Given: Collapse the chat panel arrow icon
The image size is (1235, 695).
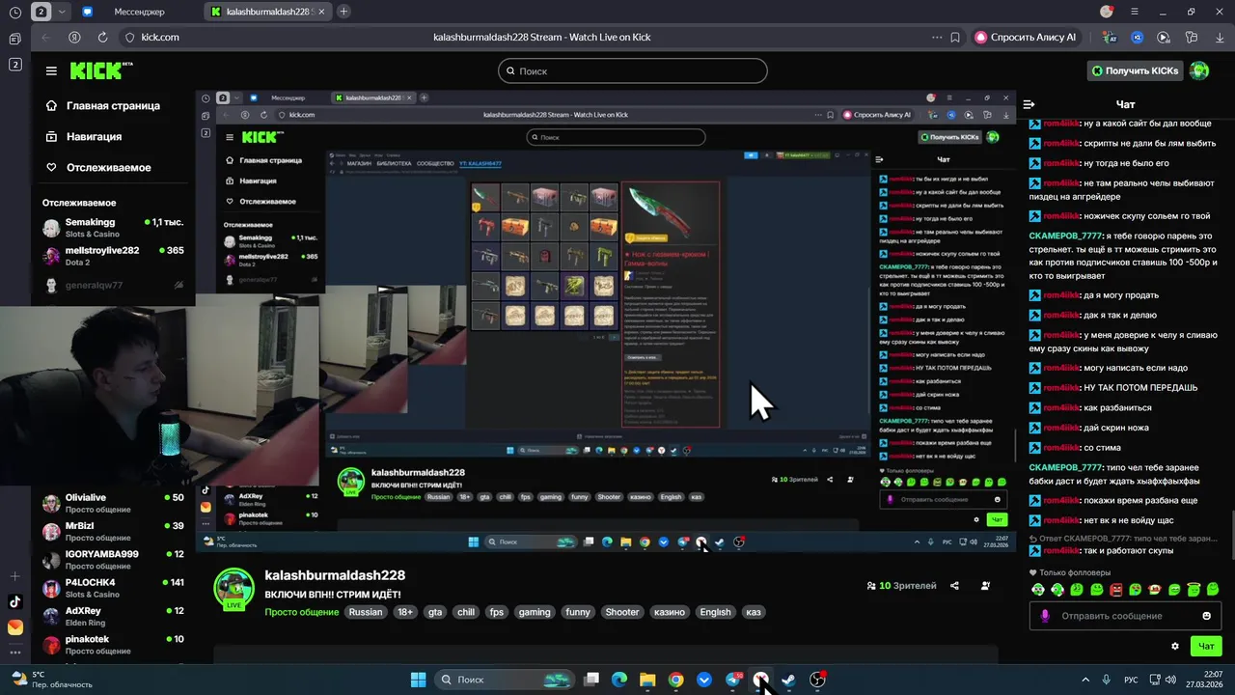Looking at the screenshot, I should click(1029, 104).
